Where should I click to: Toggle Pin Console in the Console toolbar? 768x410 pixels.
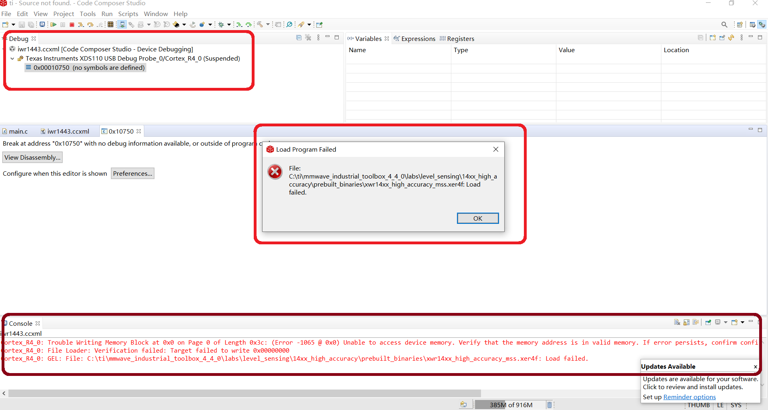pyautogui.click(x=708, y=322)
